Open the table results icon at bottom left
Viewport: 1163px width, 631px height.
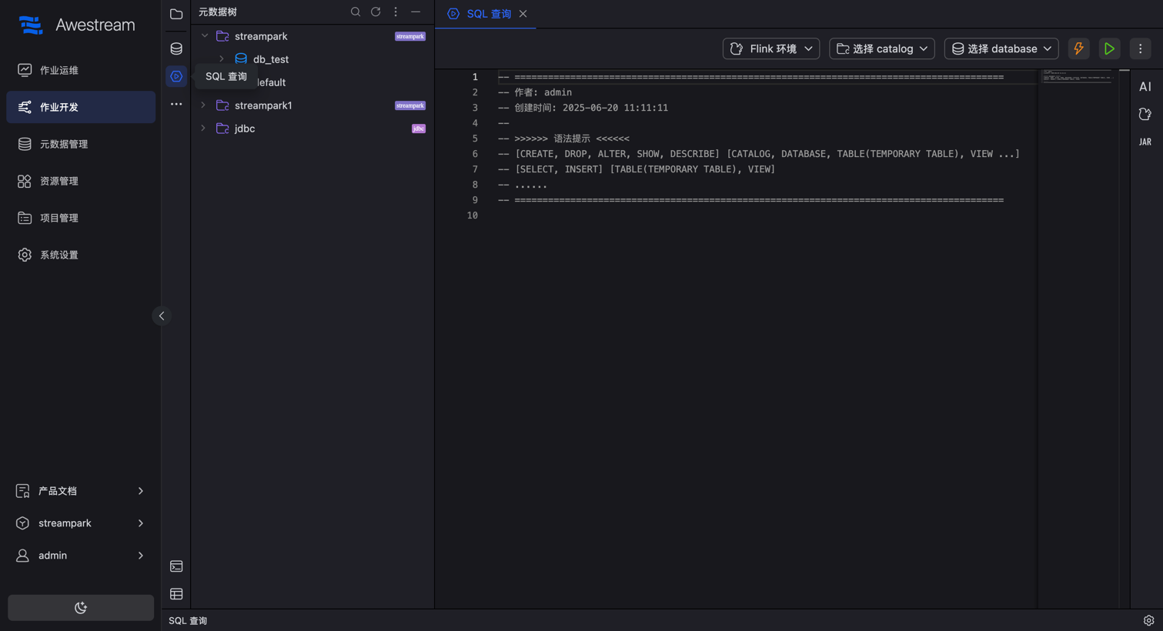[176, 594]
